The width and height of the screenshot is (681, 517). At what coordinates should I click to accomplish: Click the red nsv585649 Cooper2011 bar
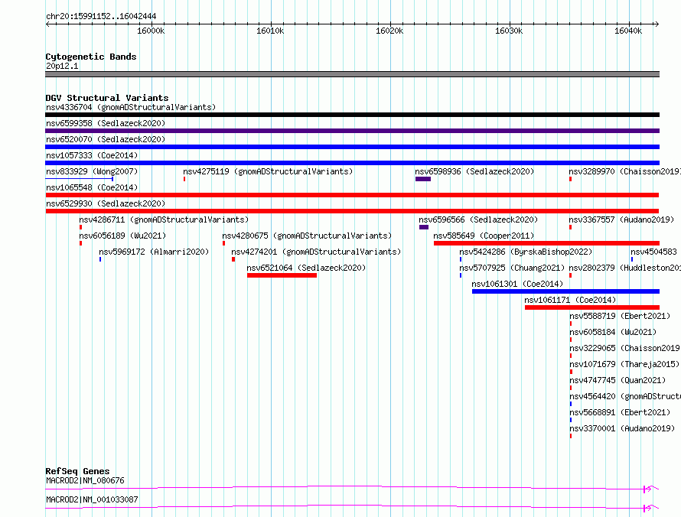click(546, 243)
